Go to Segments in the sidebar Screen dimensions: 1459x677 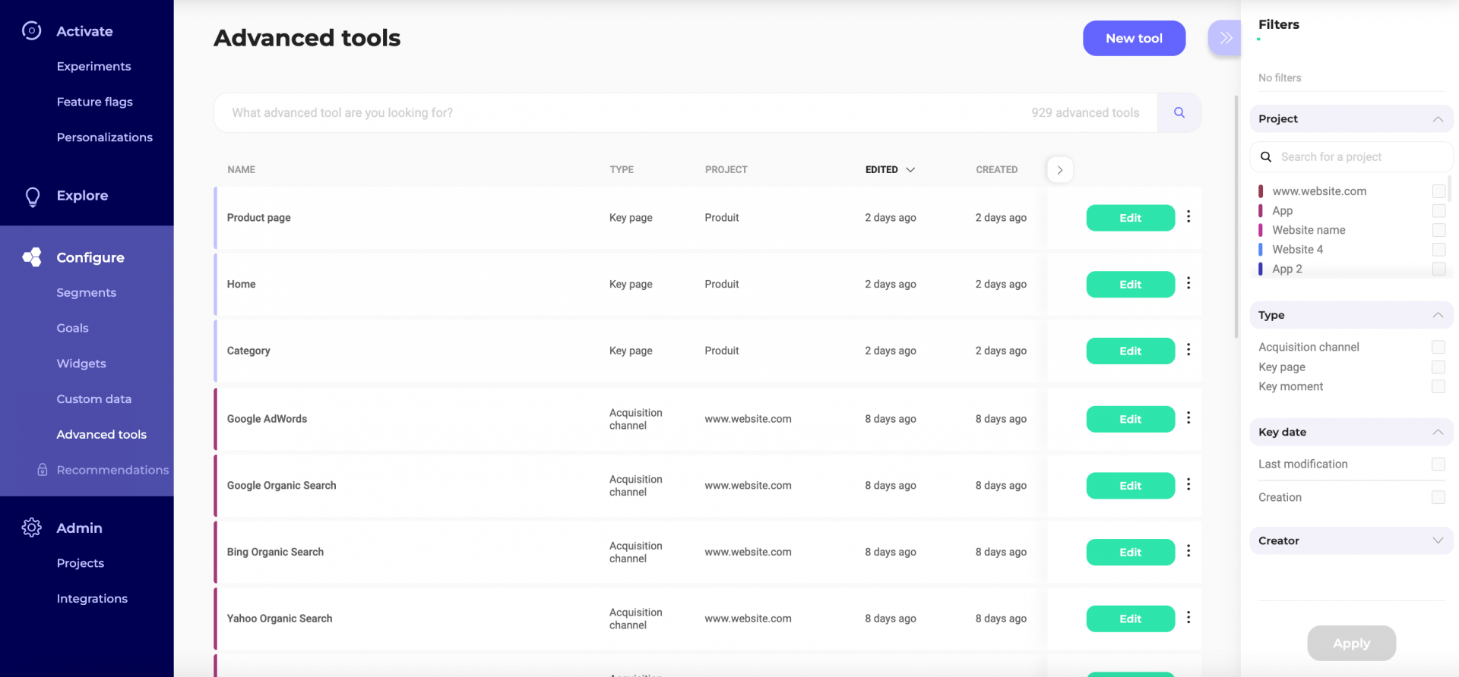pyautogui.click(x=86, y=293)
